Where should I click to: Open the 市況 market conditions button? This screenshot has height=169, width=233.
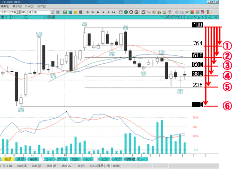tap(104, 159)
